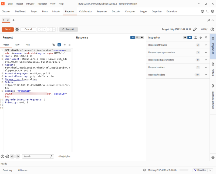Viewport: 216px width, 174px height.
Task: Open the Custom actions side panel icon
Action: [x=213, y=86]
